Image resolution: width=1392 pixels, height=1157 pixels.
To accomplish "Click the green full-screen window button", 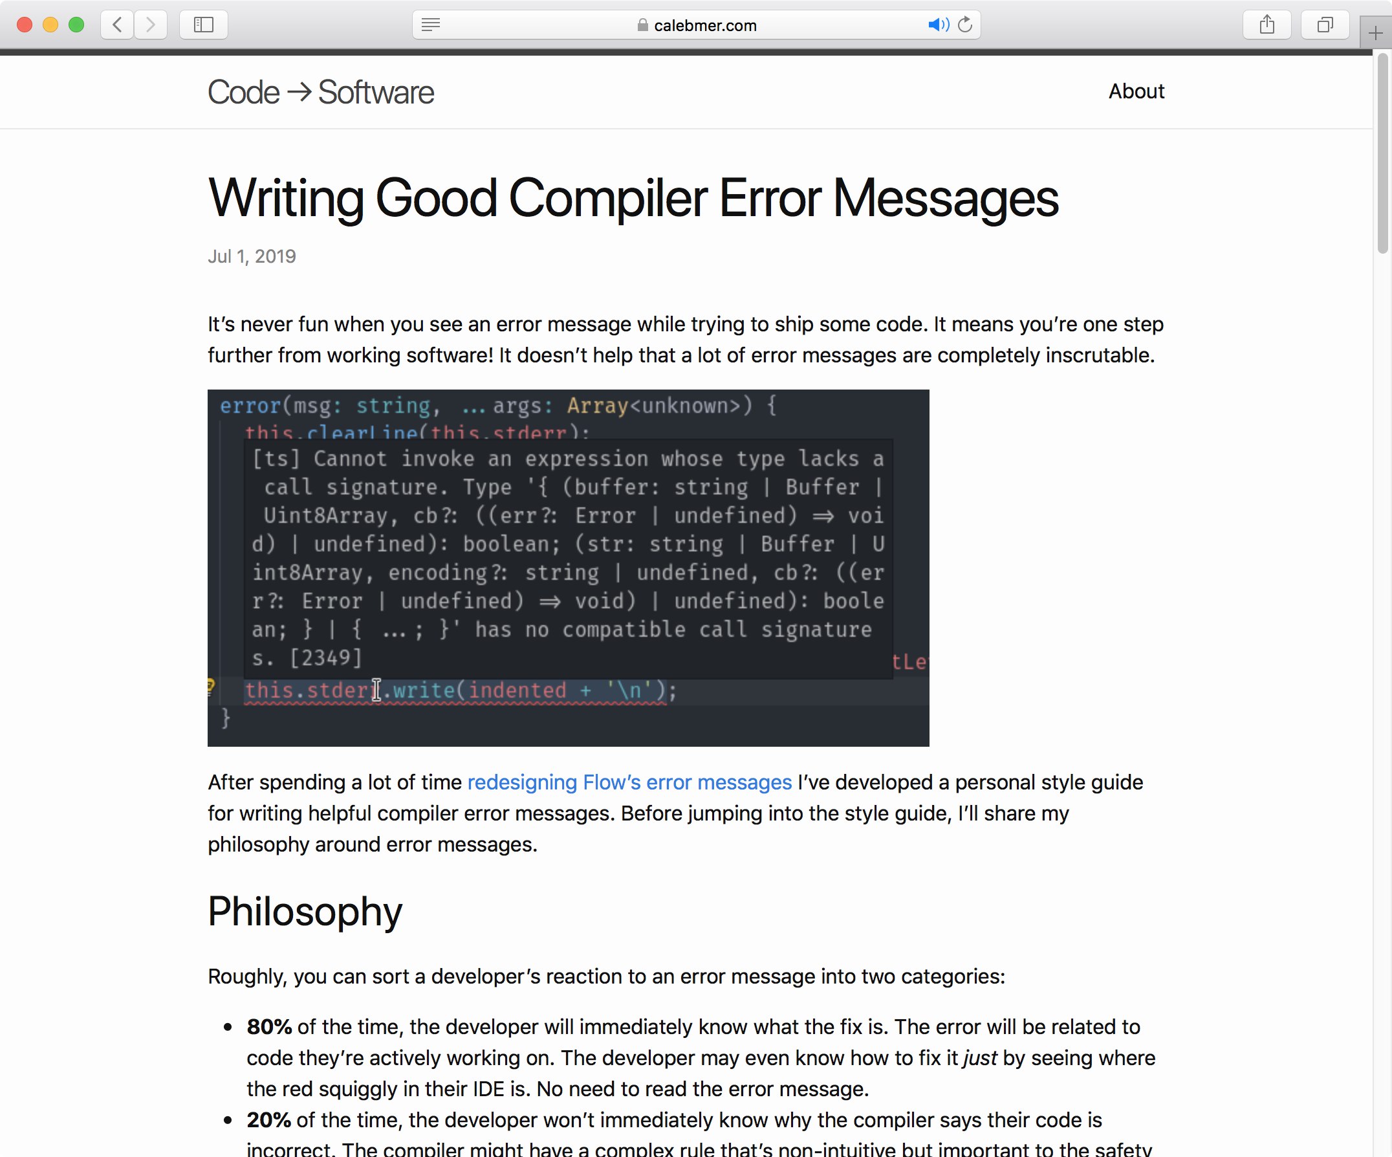I will point(76,25).
